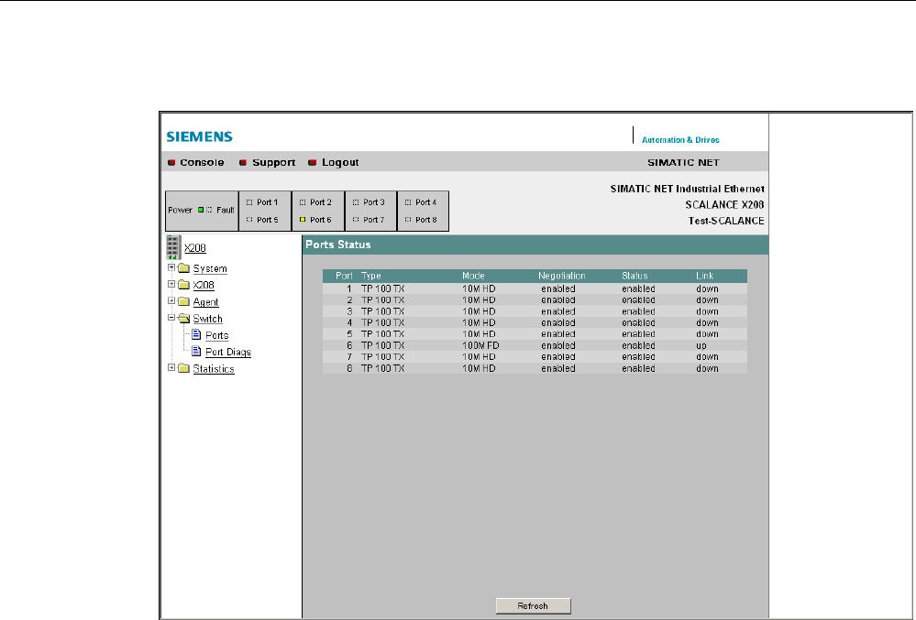Viewport: 916px width, 620px height.
Task: Click the Agent folder icon
Action: (x=184, y=301)
